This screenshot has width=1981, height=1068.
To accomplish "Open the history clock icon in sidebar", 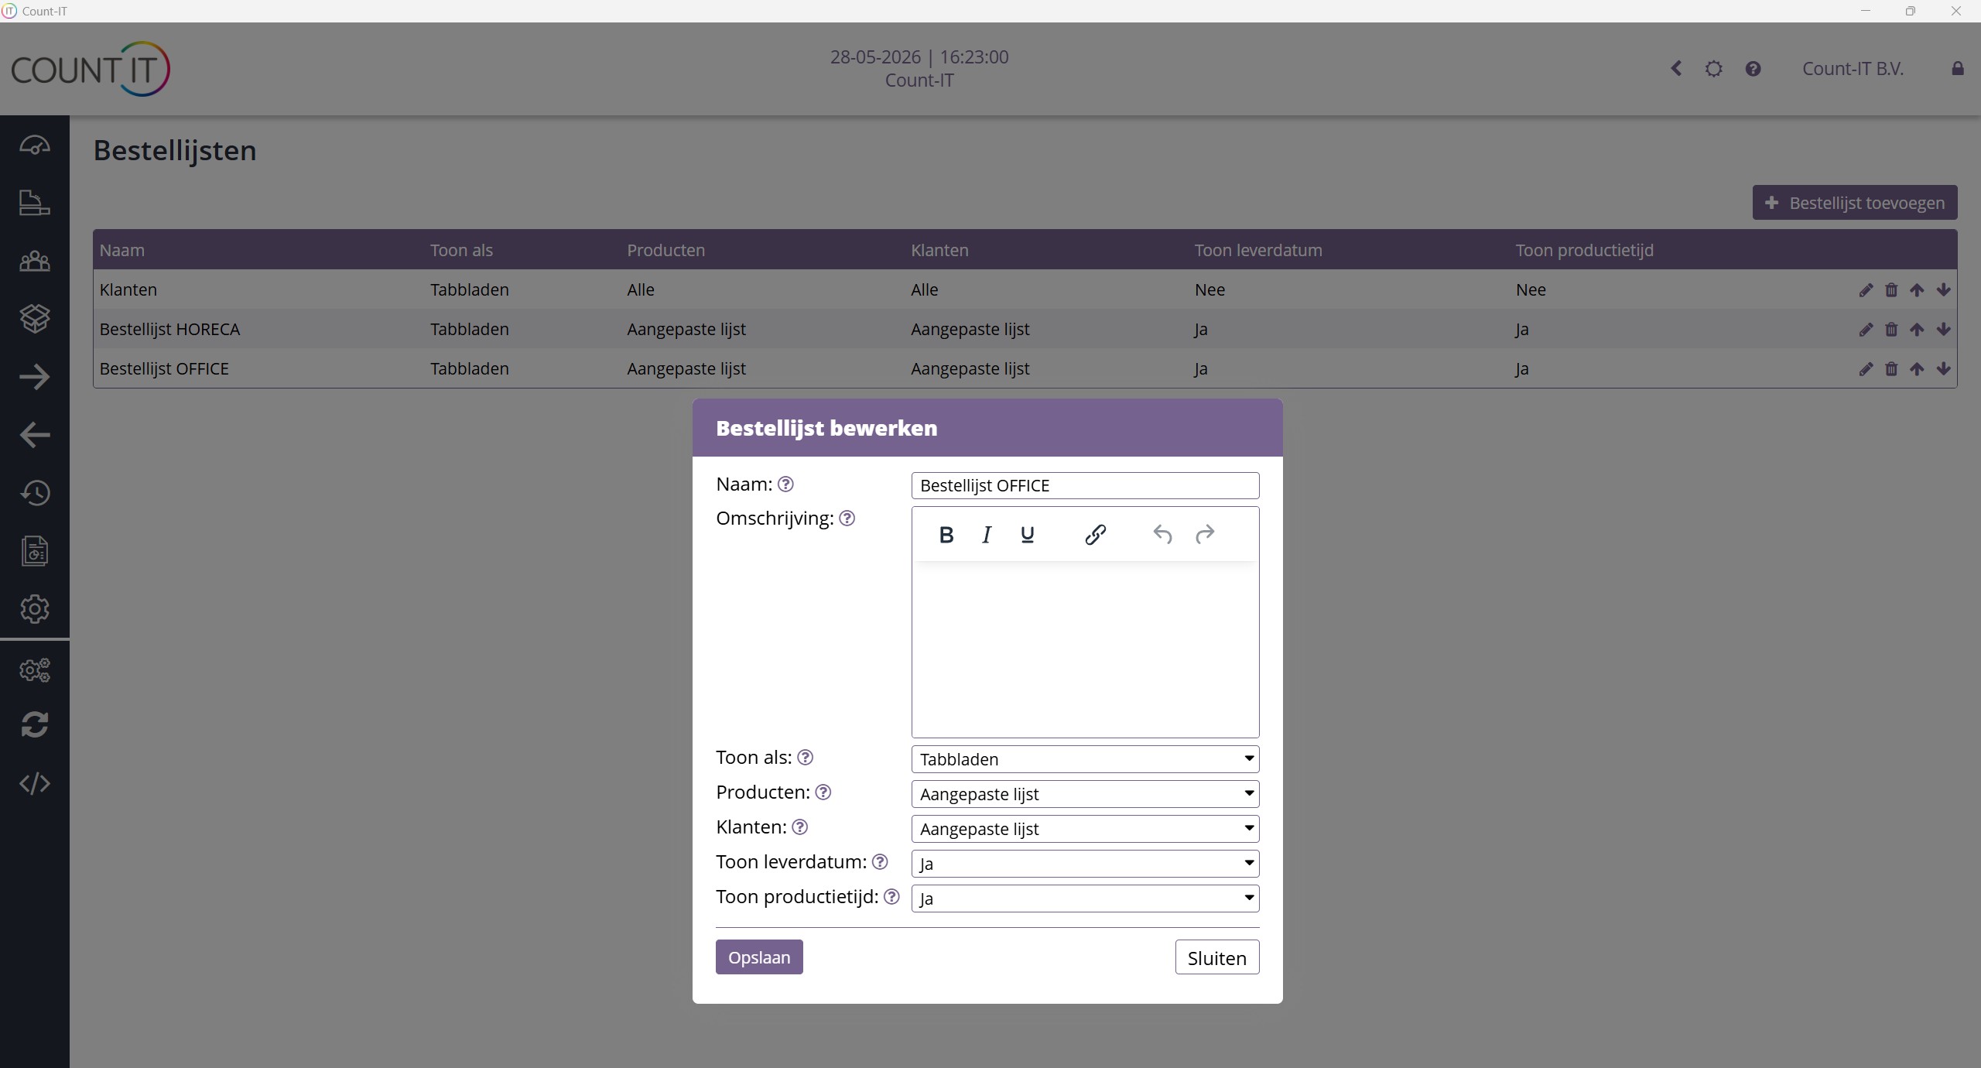I will coord(35,493).
